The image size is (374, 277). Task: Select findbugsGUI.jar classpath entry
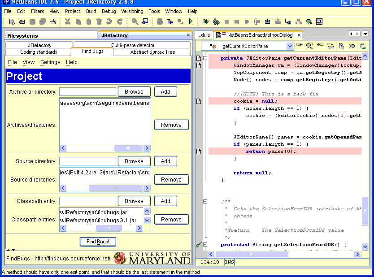101,221
